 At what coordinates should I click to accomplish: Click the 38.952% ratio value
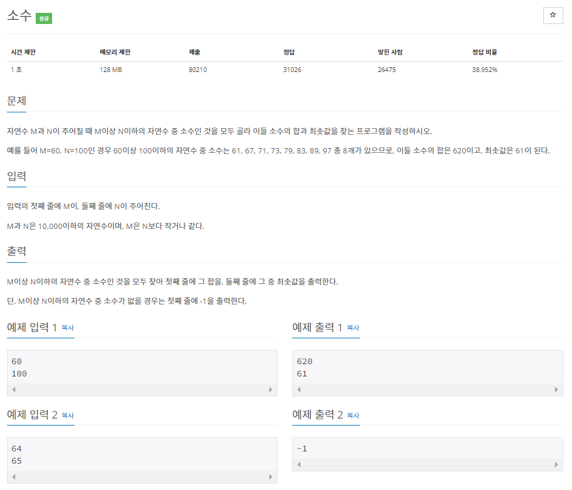coord(484,70)
